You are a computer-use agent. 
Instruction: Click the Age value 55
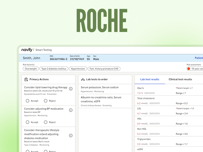pyautogui.click(x=88, y=59)
